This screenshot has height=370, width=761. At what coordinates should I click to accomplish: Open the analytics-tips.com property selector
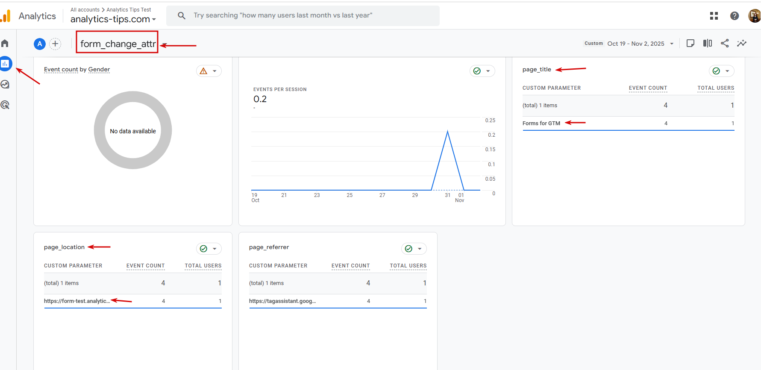click(113, 19)
